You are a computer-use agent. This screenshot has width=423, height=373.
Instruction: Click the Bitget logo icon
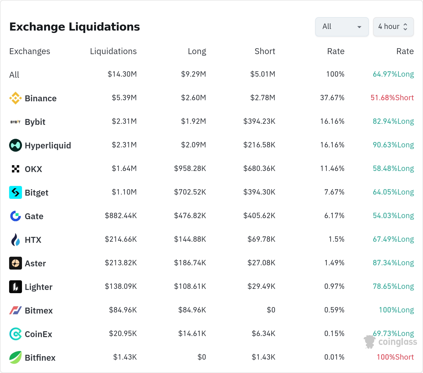point(16,192)
